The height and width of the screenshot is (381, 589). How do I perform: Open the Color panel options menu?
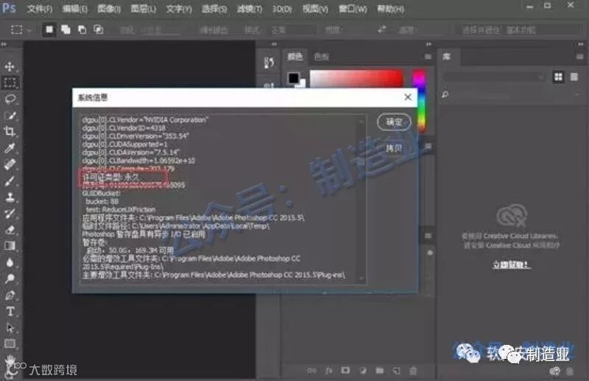pos(428,57)
